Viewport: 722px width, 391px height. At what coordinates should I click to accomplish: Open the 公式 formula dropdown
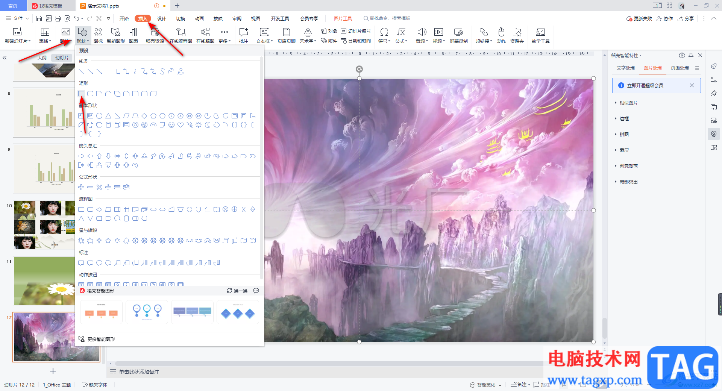click(x=401, y=36)
